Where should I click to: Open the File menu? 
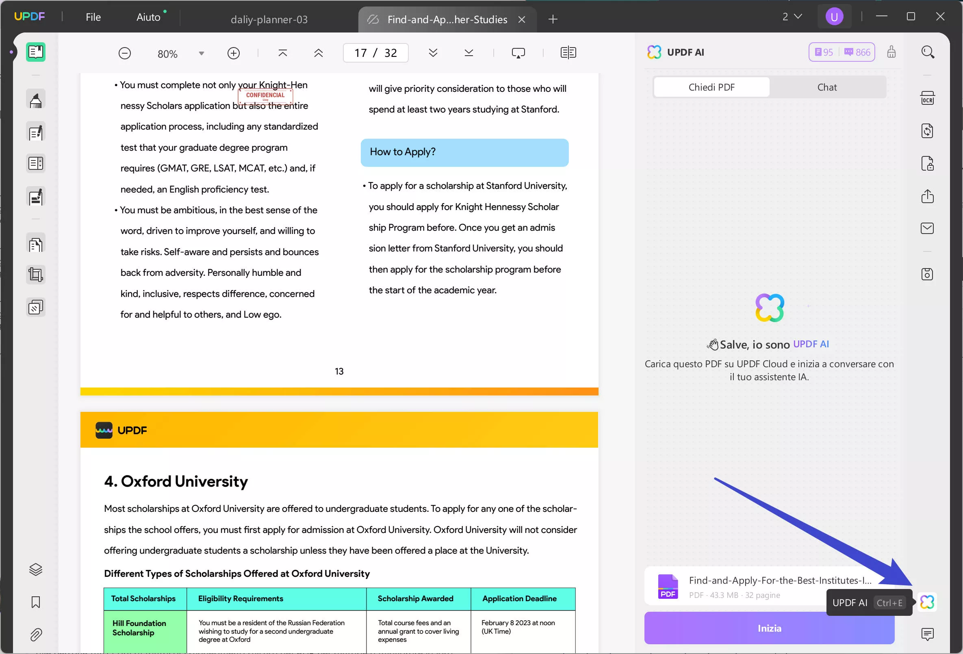coord(93,17)
